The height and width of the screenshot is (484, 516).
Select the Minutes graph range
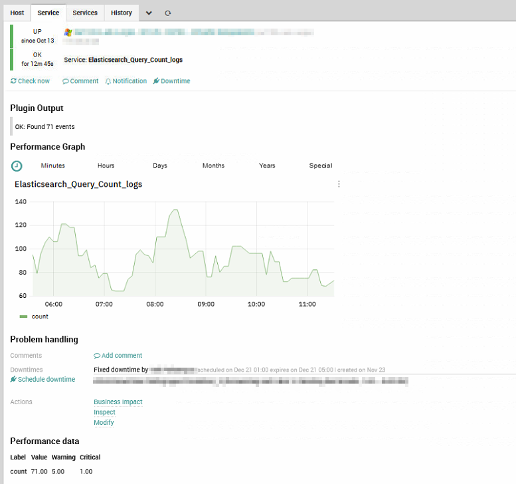pos(53,166)
